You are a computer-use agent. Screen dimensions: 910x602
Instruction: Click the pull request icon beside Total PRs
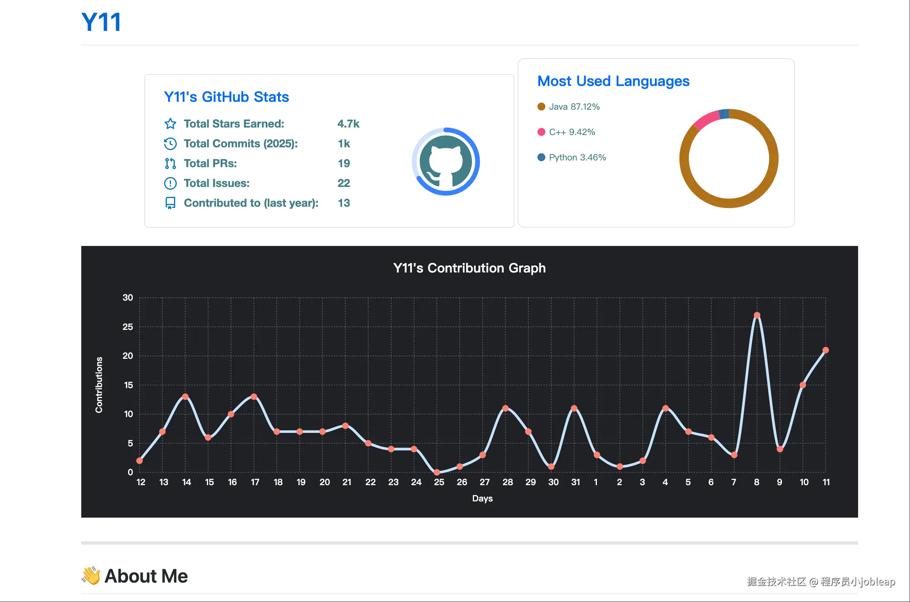click(x=170, y=163)
